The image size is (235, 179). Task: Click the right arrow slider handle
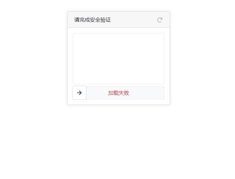pyautogui.click(x=79, y=93)
